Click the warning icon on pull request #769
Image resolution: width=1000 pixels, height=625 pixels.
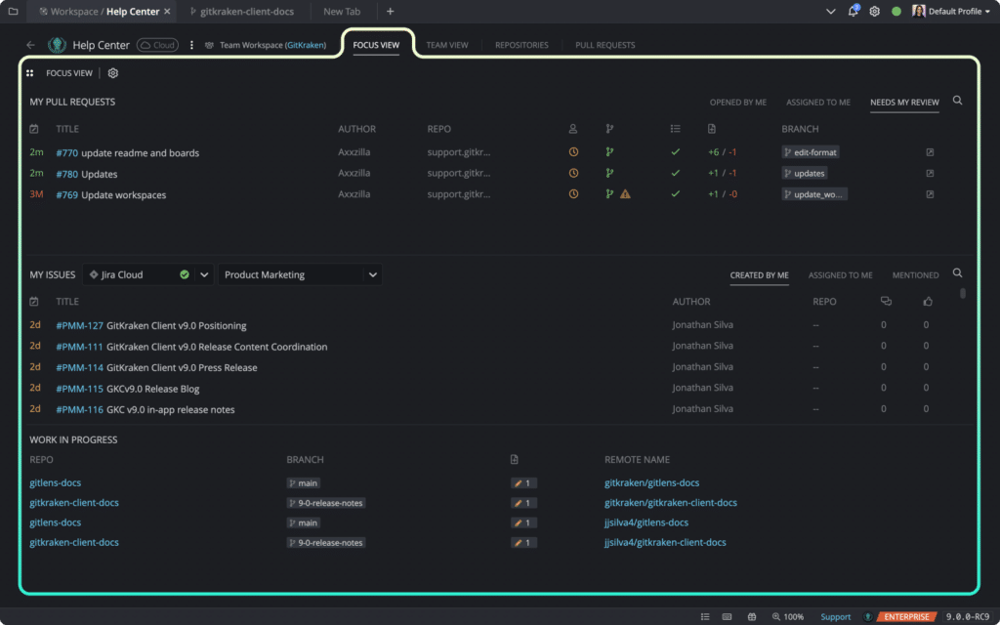click(623, 193)
